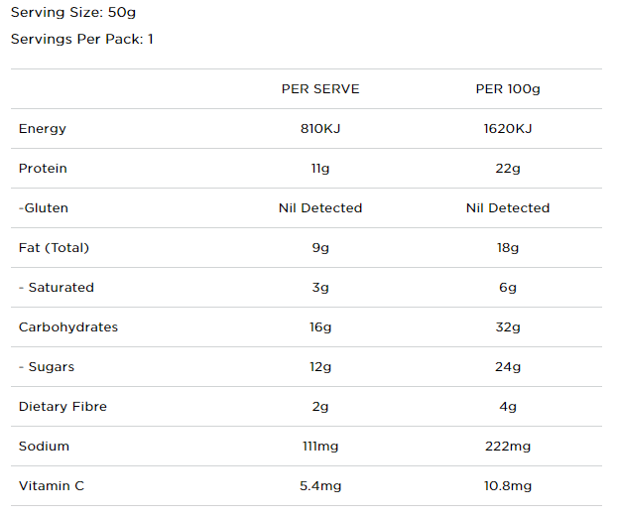Click the 10.8mg Vitamin C value
618x517 pixels.
(508, 486)
